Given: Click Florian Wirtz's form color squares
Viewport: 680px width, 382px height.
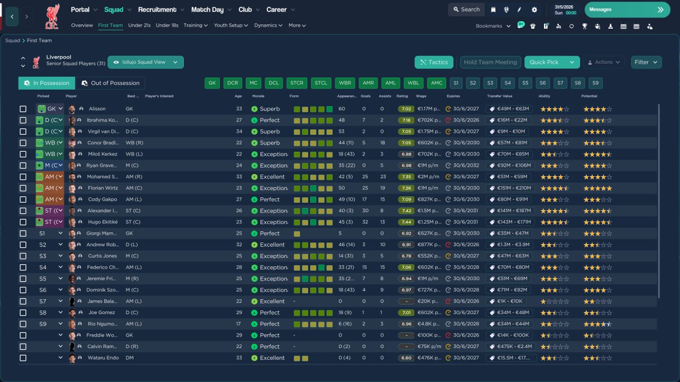Looking at the screenshot, I should (313, 188).
